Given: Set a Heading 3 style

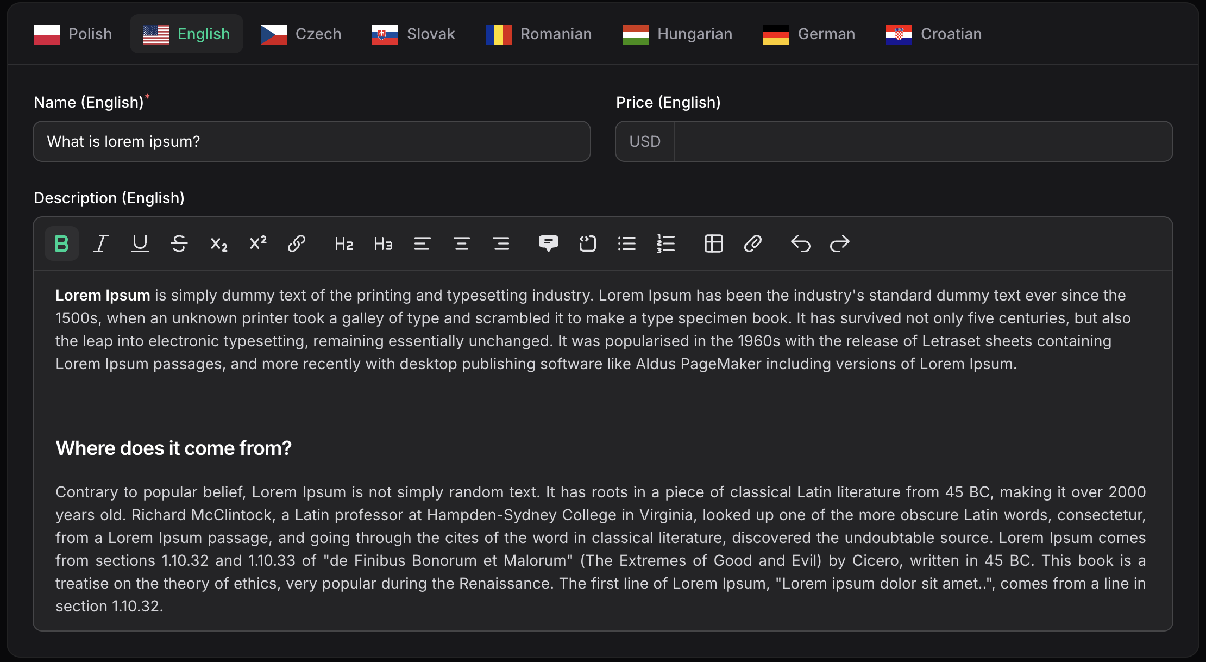Looking at the screenshot, I should 383,243.
